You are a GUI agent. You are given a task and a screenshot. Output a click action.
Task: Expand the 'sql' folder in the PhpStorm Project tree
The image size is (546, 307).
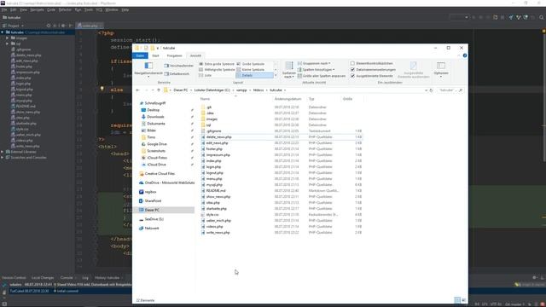[8, 43]
